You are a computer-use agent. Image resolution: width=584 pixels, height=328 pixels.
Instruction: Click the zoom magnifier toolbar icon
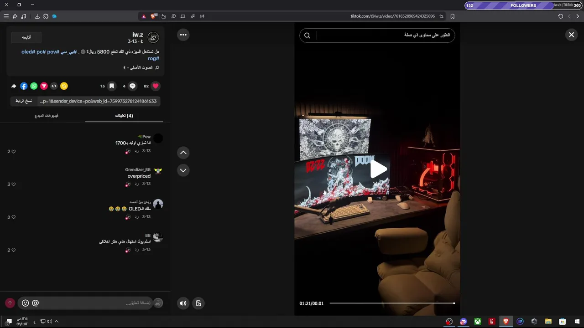tap(173, 16)
